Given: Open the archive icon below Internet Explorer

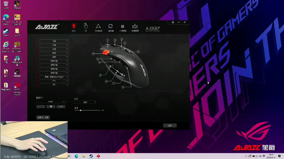Looking at the screenshot, I should click(6, 59).
